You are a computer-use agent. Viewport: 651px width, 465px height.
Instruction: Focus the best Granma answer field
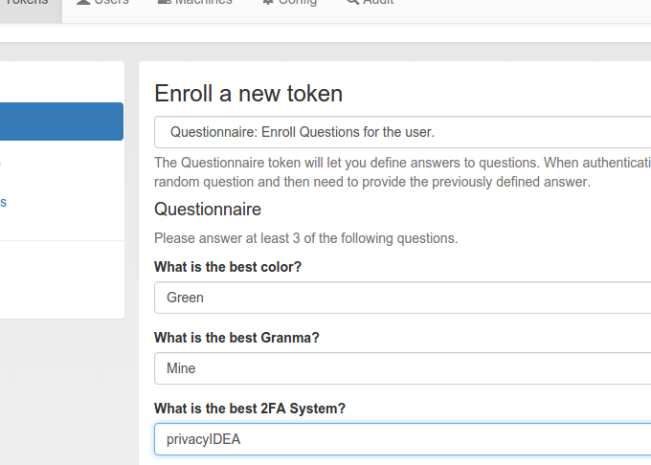point(402,368)
